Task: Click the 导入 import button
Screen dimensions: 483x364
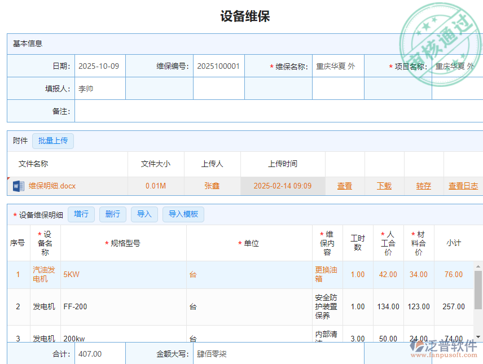Action: click(x=144, y=214)
